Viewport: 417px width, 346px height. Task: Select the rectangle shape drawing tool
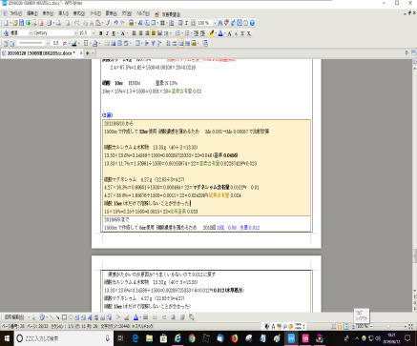[x=64, y=317]
